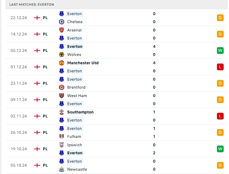
Task: Click the Ipswich club crest icon
Action: pos(62,145)
